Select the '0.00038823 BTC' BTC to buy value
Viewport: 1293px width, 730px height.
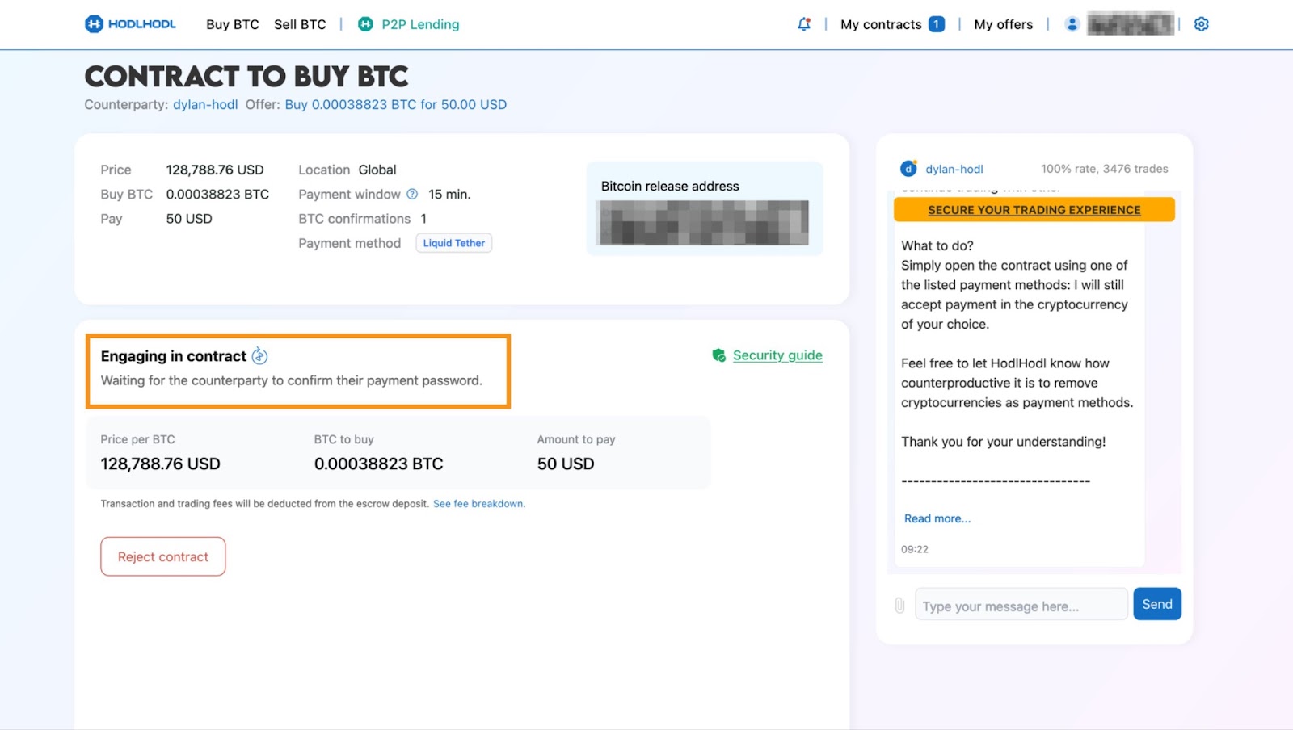(378, 464)
